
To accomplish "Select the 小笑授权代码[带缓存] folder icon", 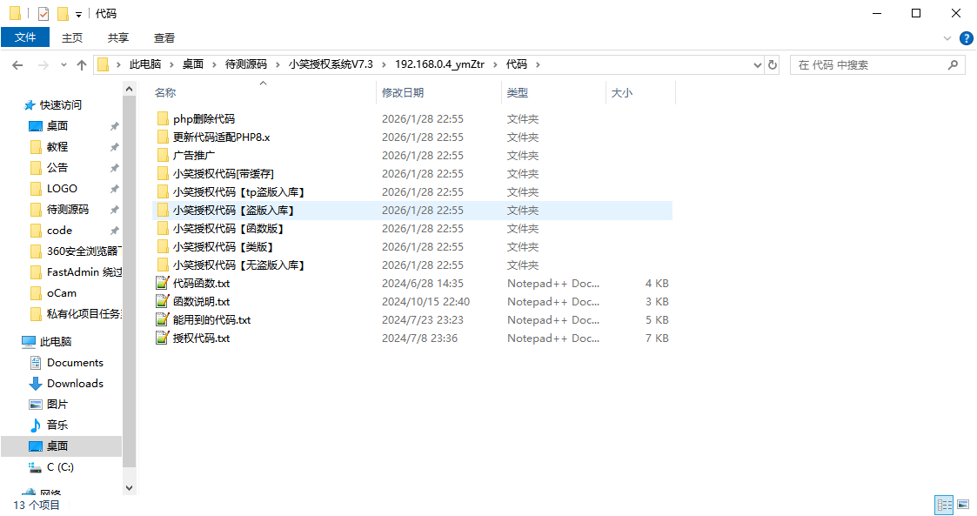I will (163, 173).
